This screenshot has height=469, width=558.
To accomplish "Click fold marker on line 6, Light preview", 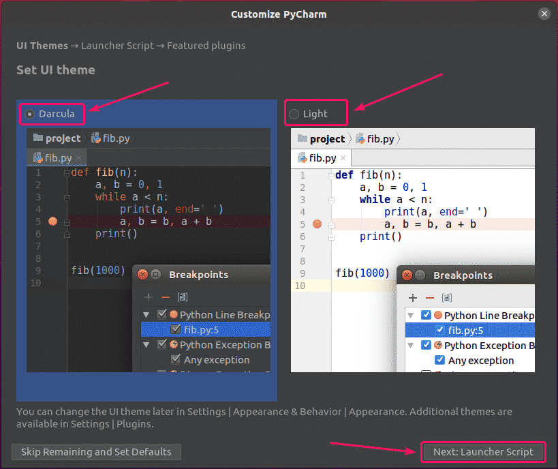I will pyautogui.click(x=331, y=237).
